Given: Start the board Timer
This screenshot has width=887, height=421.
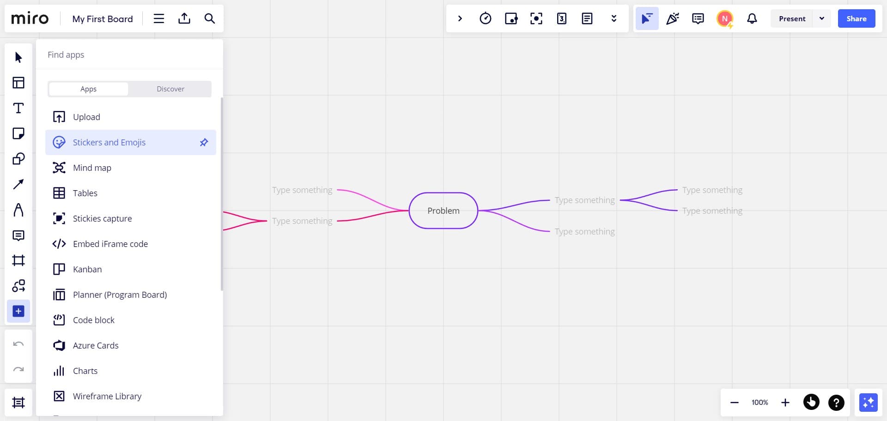Looking at the screenshot, I should click(x=486, y=18).
